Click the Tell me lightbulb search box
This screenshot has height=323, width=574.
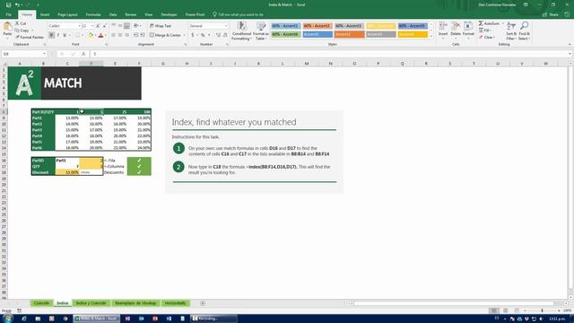click(x=238, y=14)
